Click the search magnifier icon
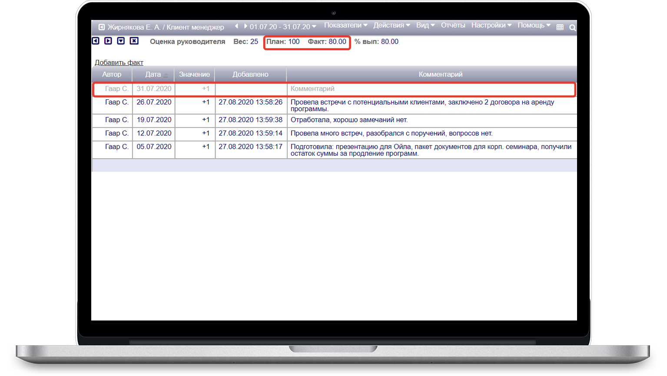 point(572,27)
